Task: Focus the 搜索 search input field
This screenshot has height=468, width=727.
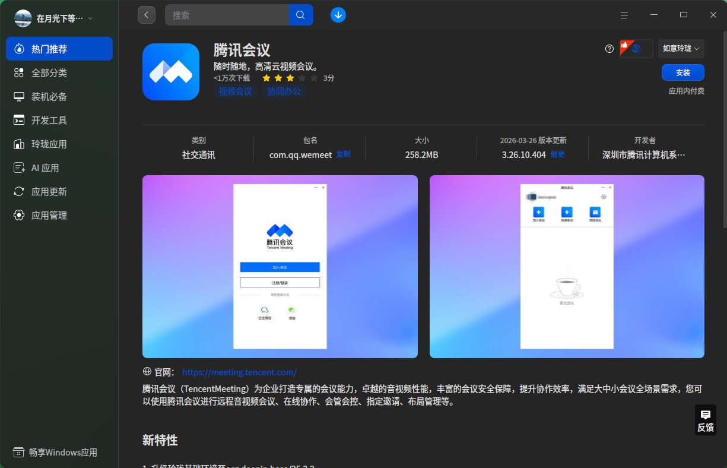Action: click(x=227, y=15)
